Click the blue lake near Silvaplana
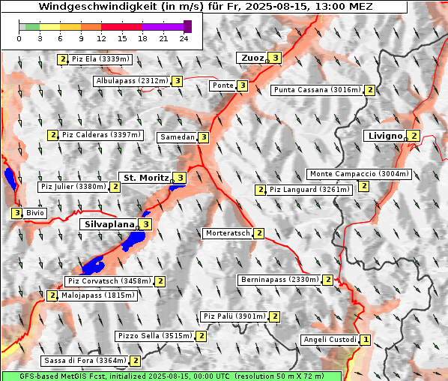 (133, 241)
